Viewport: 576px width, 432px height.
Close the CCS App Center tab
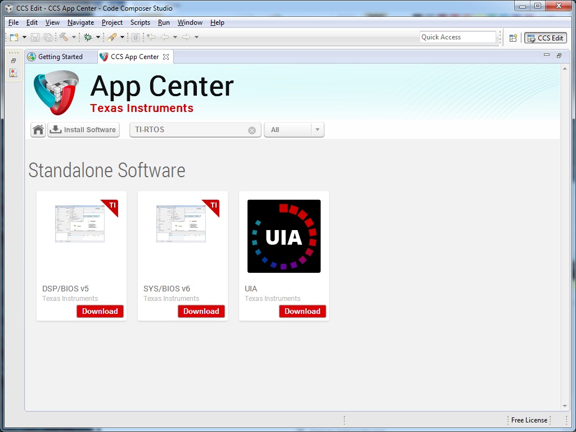pyautogui.click(x=166, y=57)
